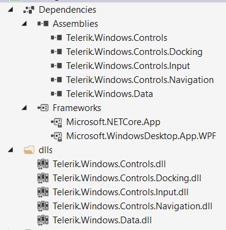The image size is (226, 230).
Task: Select Telerik.Windows.Controls.Navigation.dll file name
Action: pos(132,206)
